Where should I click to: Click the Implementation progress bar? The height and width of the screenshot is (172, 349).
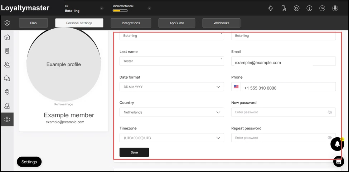point(120,10)
